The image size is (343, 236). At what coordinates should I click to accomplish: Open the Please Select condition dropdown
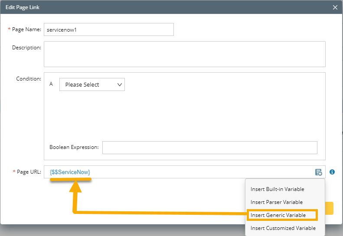[x=92, y=85]
